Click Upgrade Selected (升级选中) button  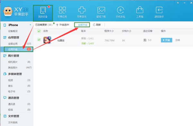[62, 25]
